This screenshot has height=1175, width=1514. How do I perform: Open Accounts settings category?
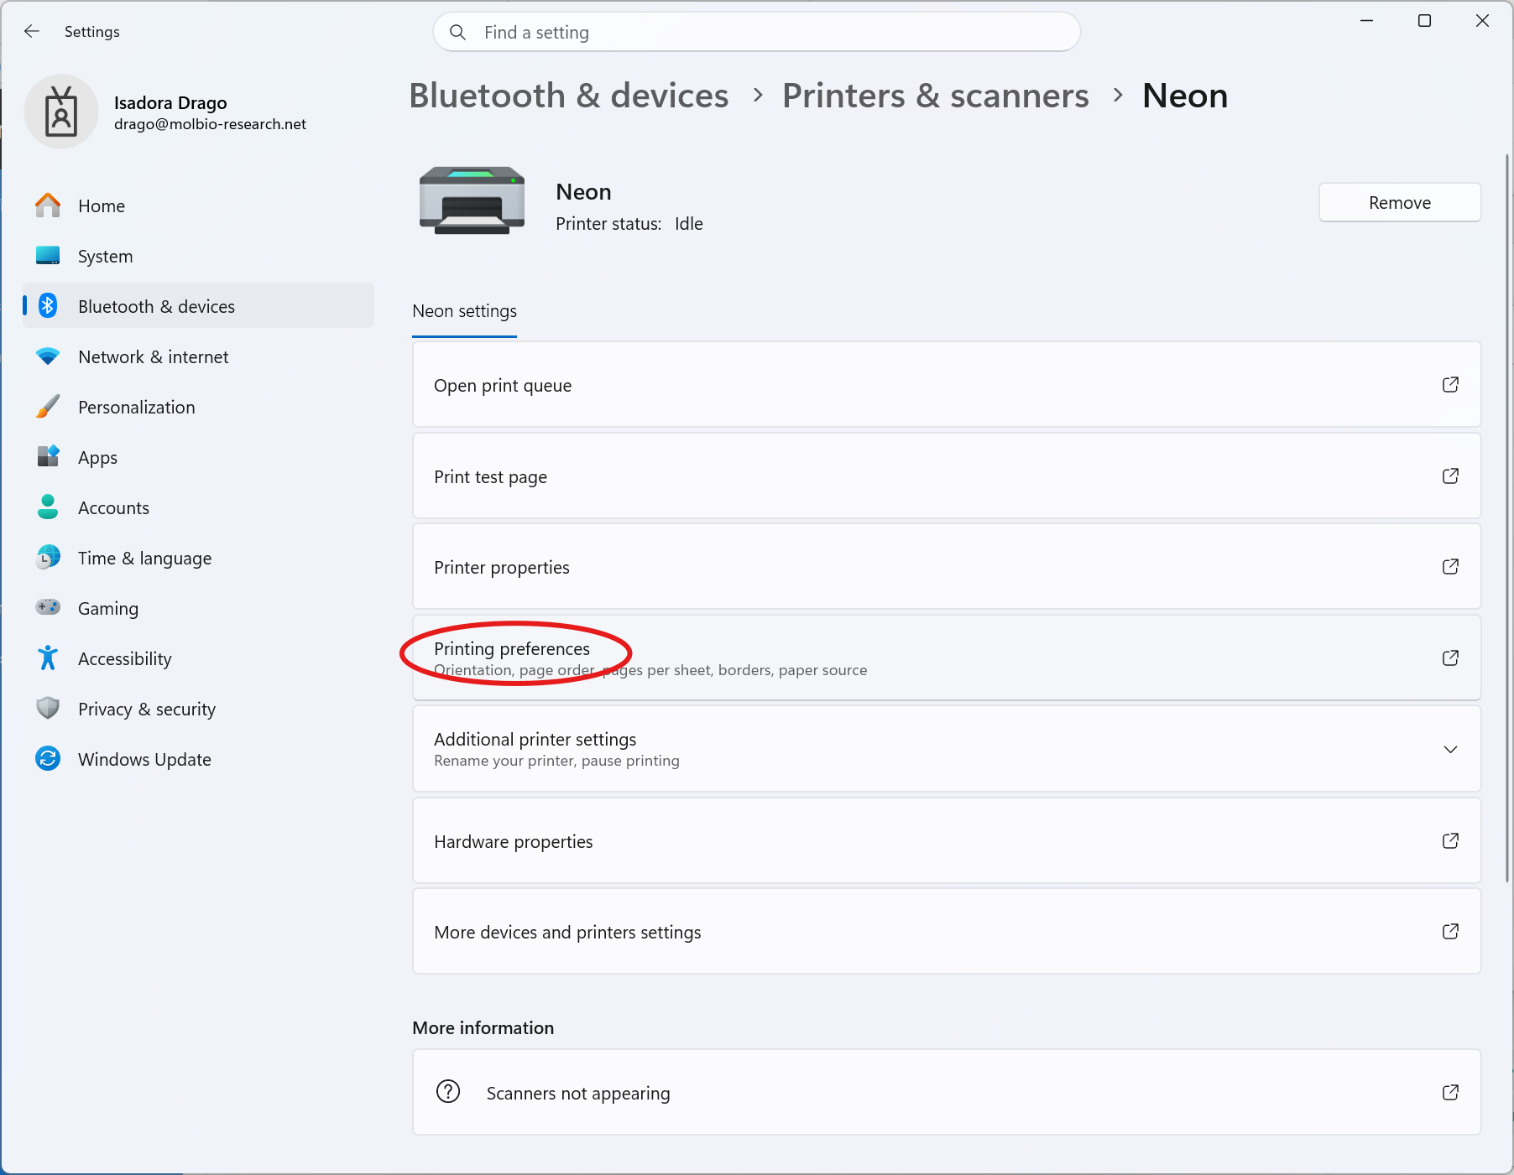198,507
